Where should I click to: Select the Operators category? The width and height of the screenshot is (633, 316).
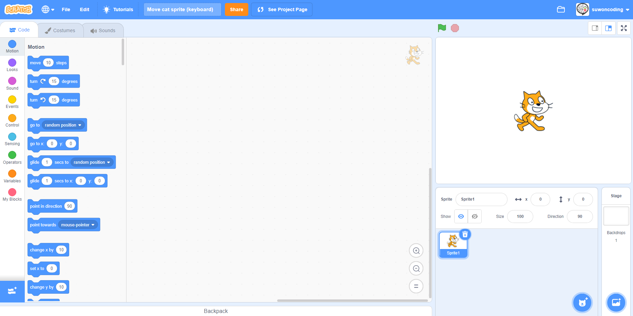[x=12, y=158]
